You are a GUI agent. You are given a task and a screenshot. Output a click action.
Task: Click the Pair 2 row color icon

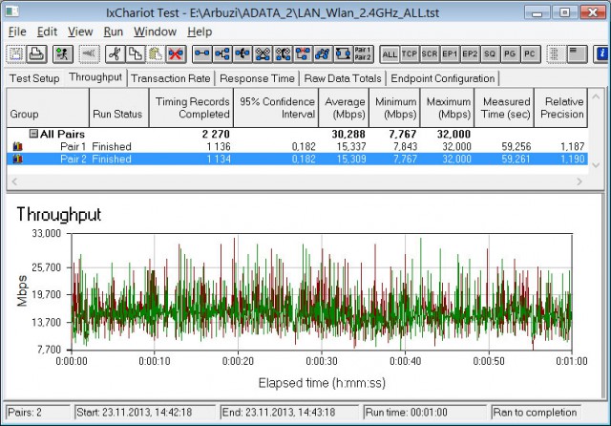click(x=17, y=159)
